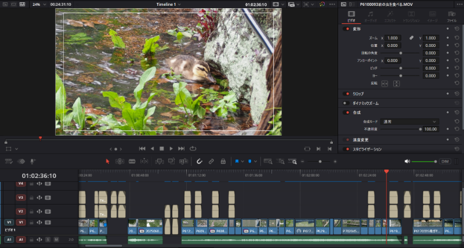Image resolution: width=464 pixels, height=248 pixels.
Task: Activate the Blade edit tool
Action: pos(132,162)
